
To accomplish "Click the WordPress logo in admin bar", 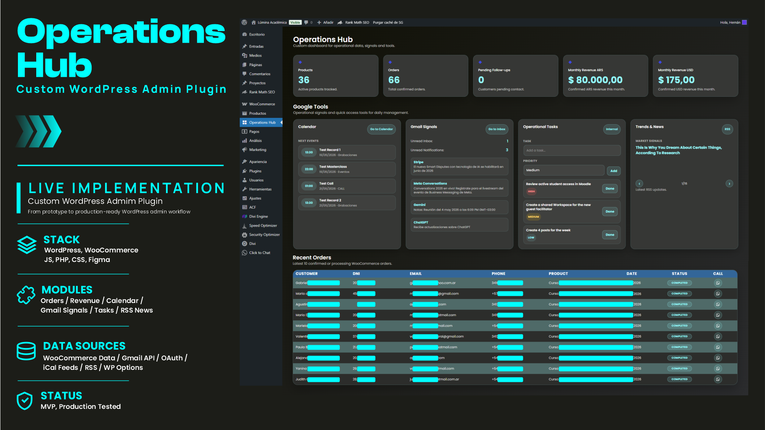I will pos(244,23).
